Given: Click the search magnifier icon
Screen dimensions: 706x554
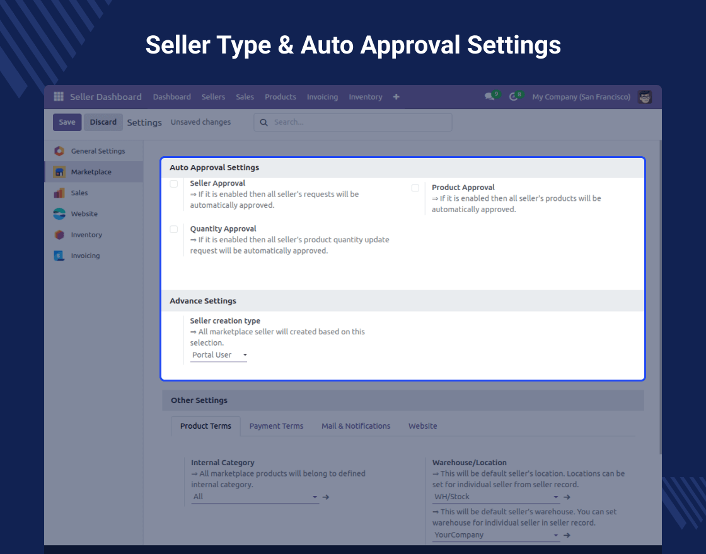Looking at the screenshot, I should [x=264, y=122].
